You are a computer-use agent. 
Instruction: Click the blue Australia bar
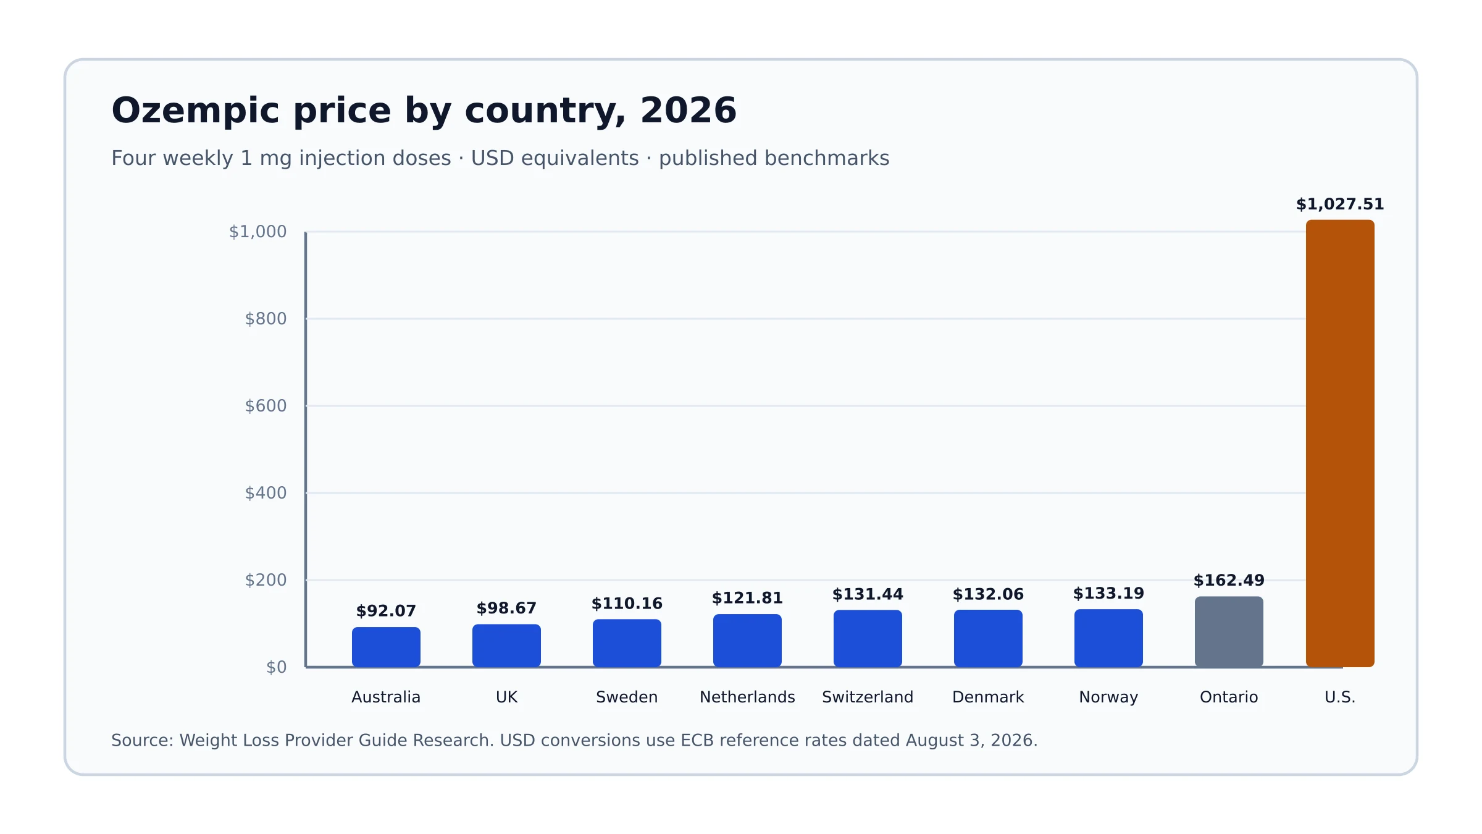click(386, 647)
